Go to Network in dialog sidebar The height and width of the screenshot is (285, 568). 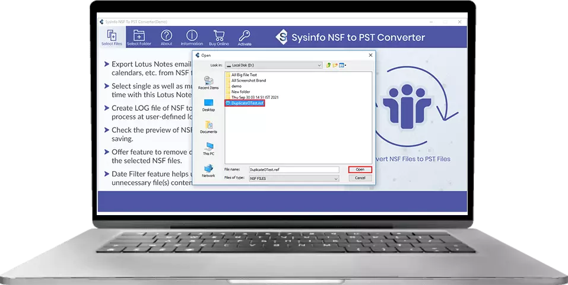(208, 171)
